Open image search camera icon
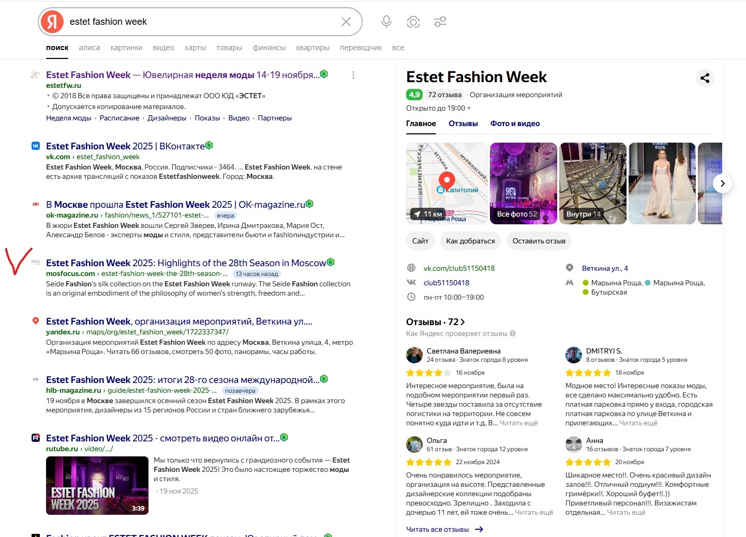Screen dimensions: 746x537 pyautogui.click(x=413, y=22)
